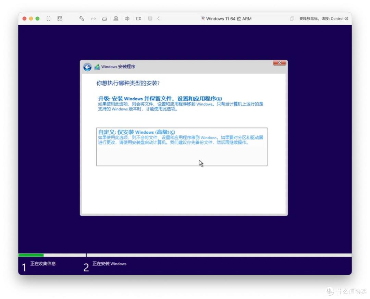Image resolution: width=370 pixels, height=299 pixels.
Task: Collapse toolbar devices with left chevron
Action: pos(159,18)
